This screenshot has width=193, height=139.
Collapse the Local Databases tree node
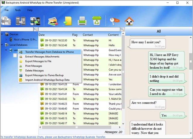click(2, 45)
